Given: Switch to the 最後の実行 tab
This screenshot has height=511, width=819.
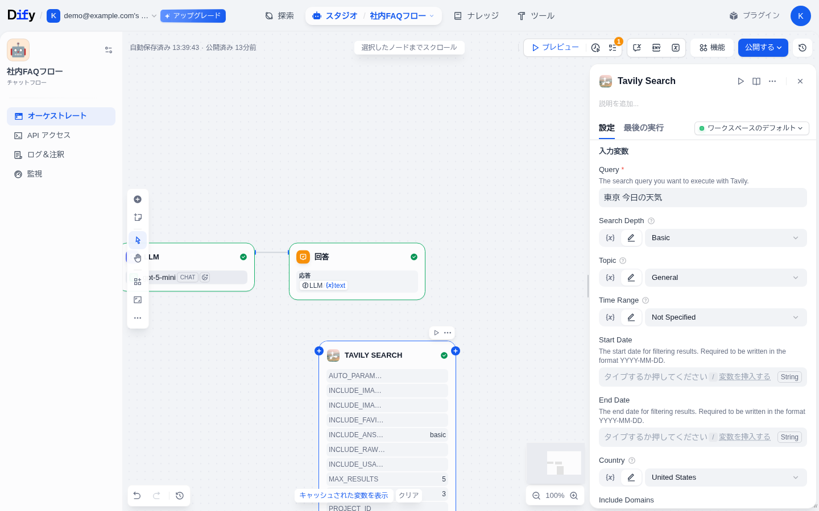Looking at the screenshot, I should [x=643, y=128].
